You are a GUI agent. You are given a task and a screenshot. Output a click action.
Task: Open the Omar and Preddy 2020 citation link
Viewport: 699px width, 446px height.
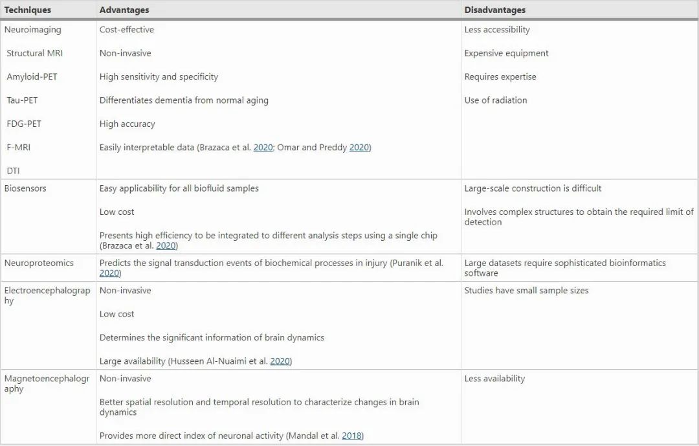tap(359, 148)
